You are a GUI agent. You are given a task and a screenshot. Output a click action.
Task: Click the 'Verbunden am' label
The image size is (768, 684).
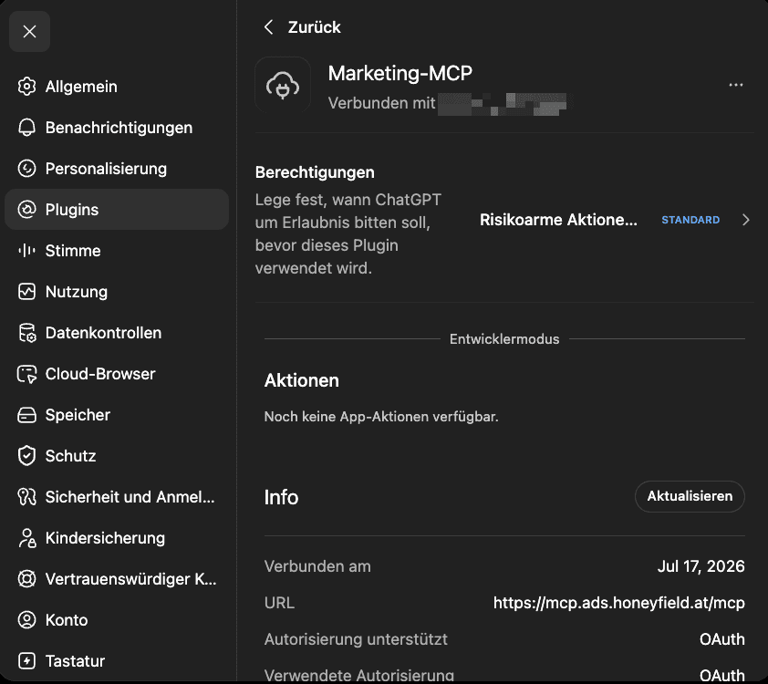pos(317,566)
